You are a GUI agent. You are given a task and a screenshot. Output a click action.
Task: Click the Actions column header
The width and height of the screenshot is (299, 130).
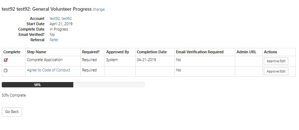271,52
